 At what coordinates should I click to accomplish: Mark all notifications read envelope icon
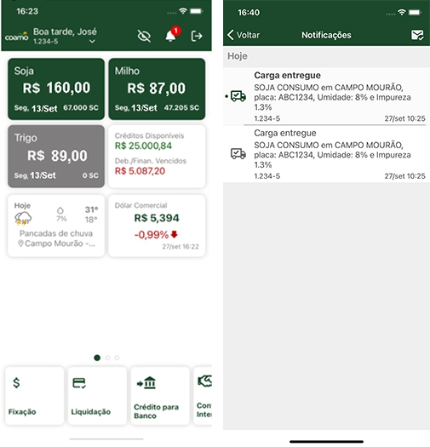click(x=417, y=35)
